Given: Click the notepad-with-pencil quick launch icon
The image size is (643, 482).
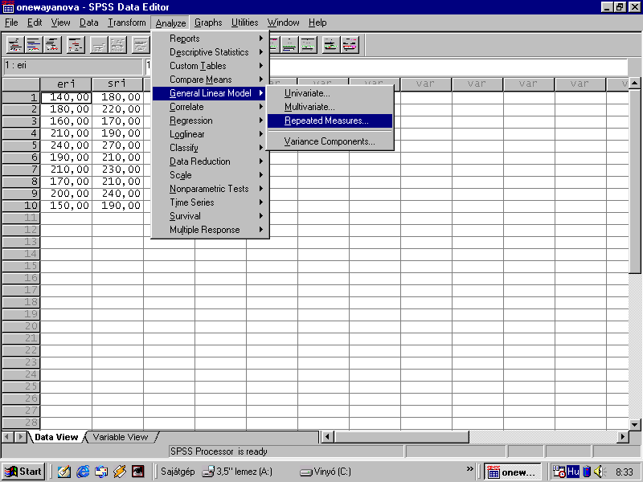Looking at the screenshot, I should tap(64, 472).
